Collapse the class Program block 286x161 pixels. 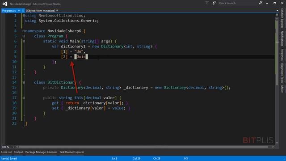click(24, 36)
